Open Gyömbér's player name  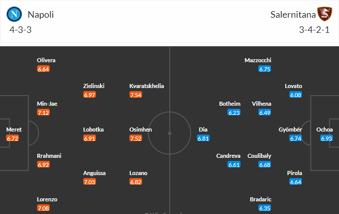290,130
